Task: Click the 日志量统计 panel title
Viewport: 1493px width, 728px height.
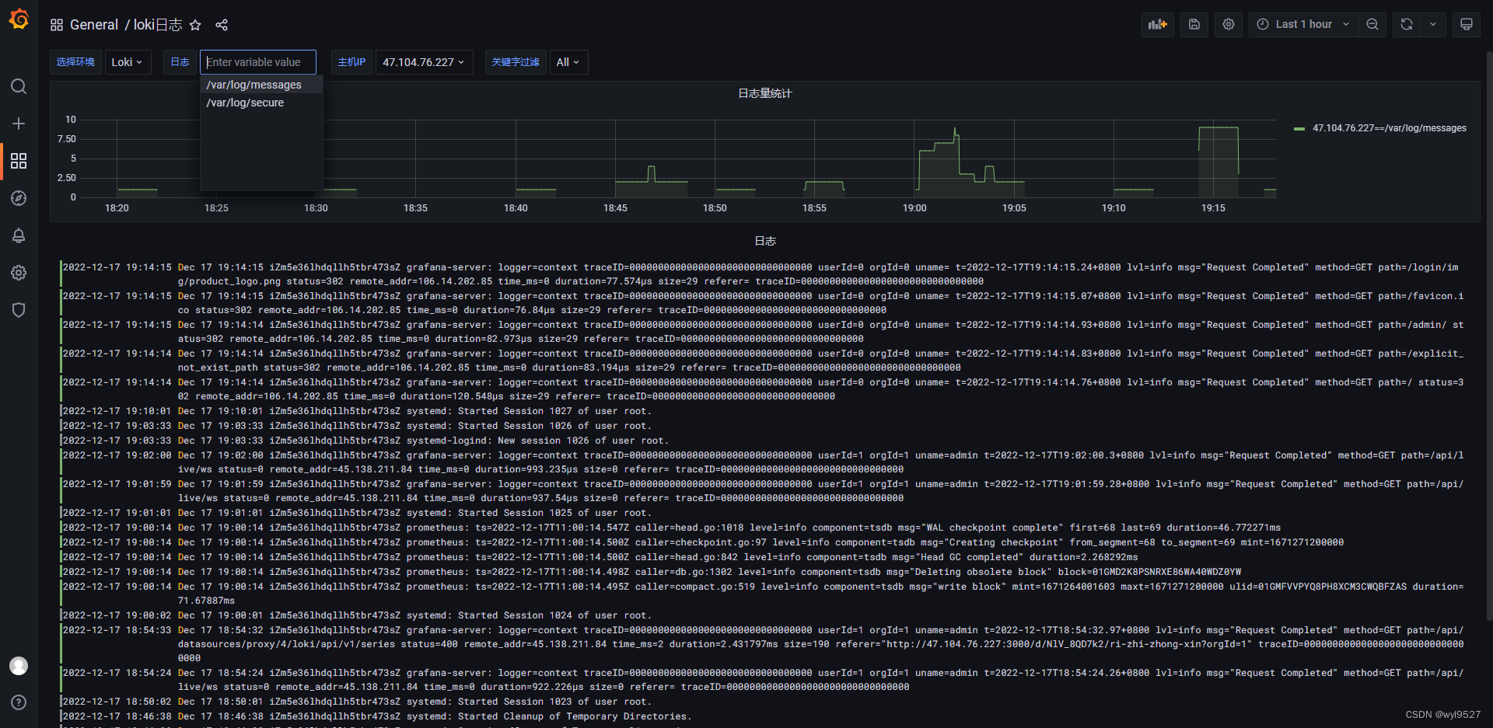Action: pyautogui.click(x=765, y=93)
